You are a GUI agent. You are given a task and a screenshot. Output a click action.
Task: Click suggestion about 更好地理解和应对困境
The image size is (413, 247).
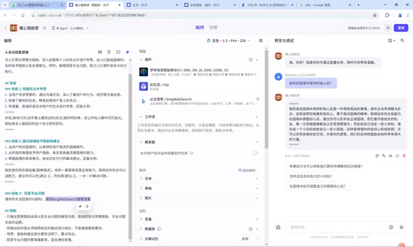tap(326, 166)
